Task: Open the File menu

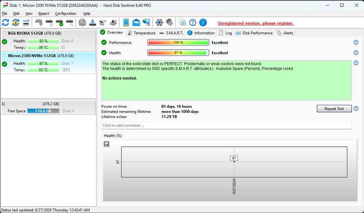Action: point(5,13)
